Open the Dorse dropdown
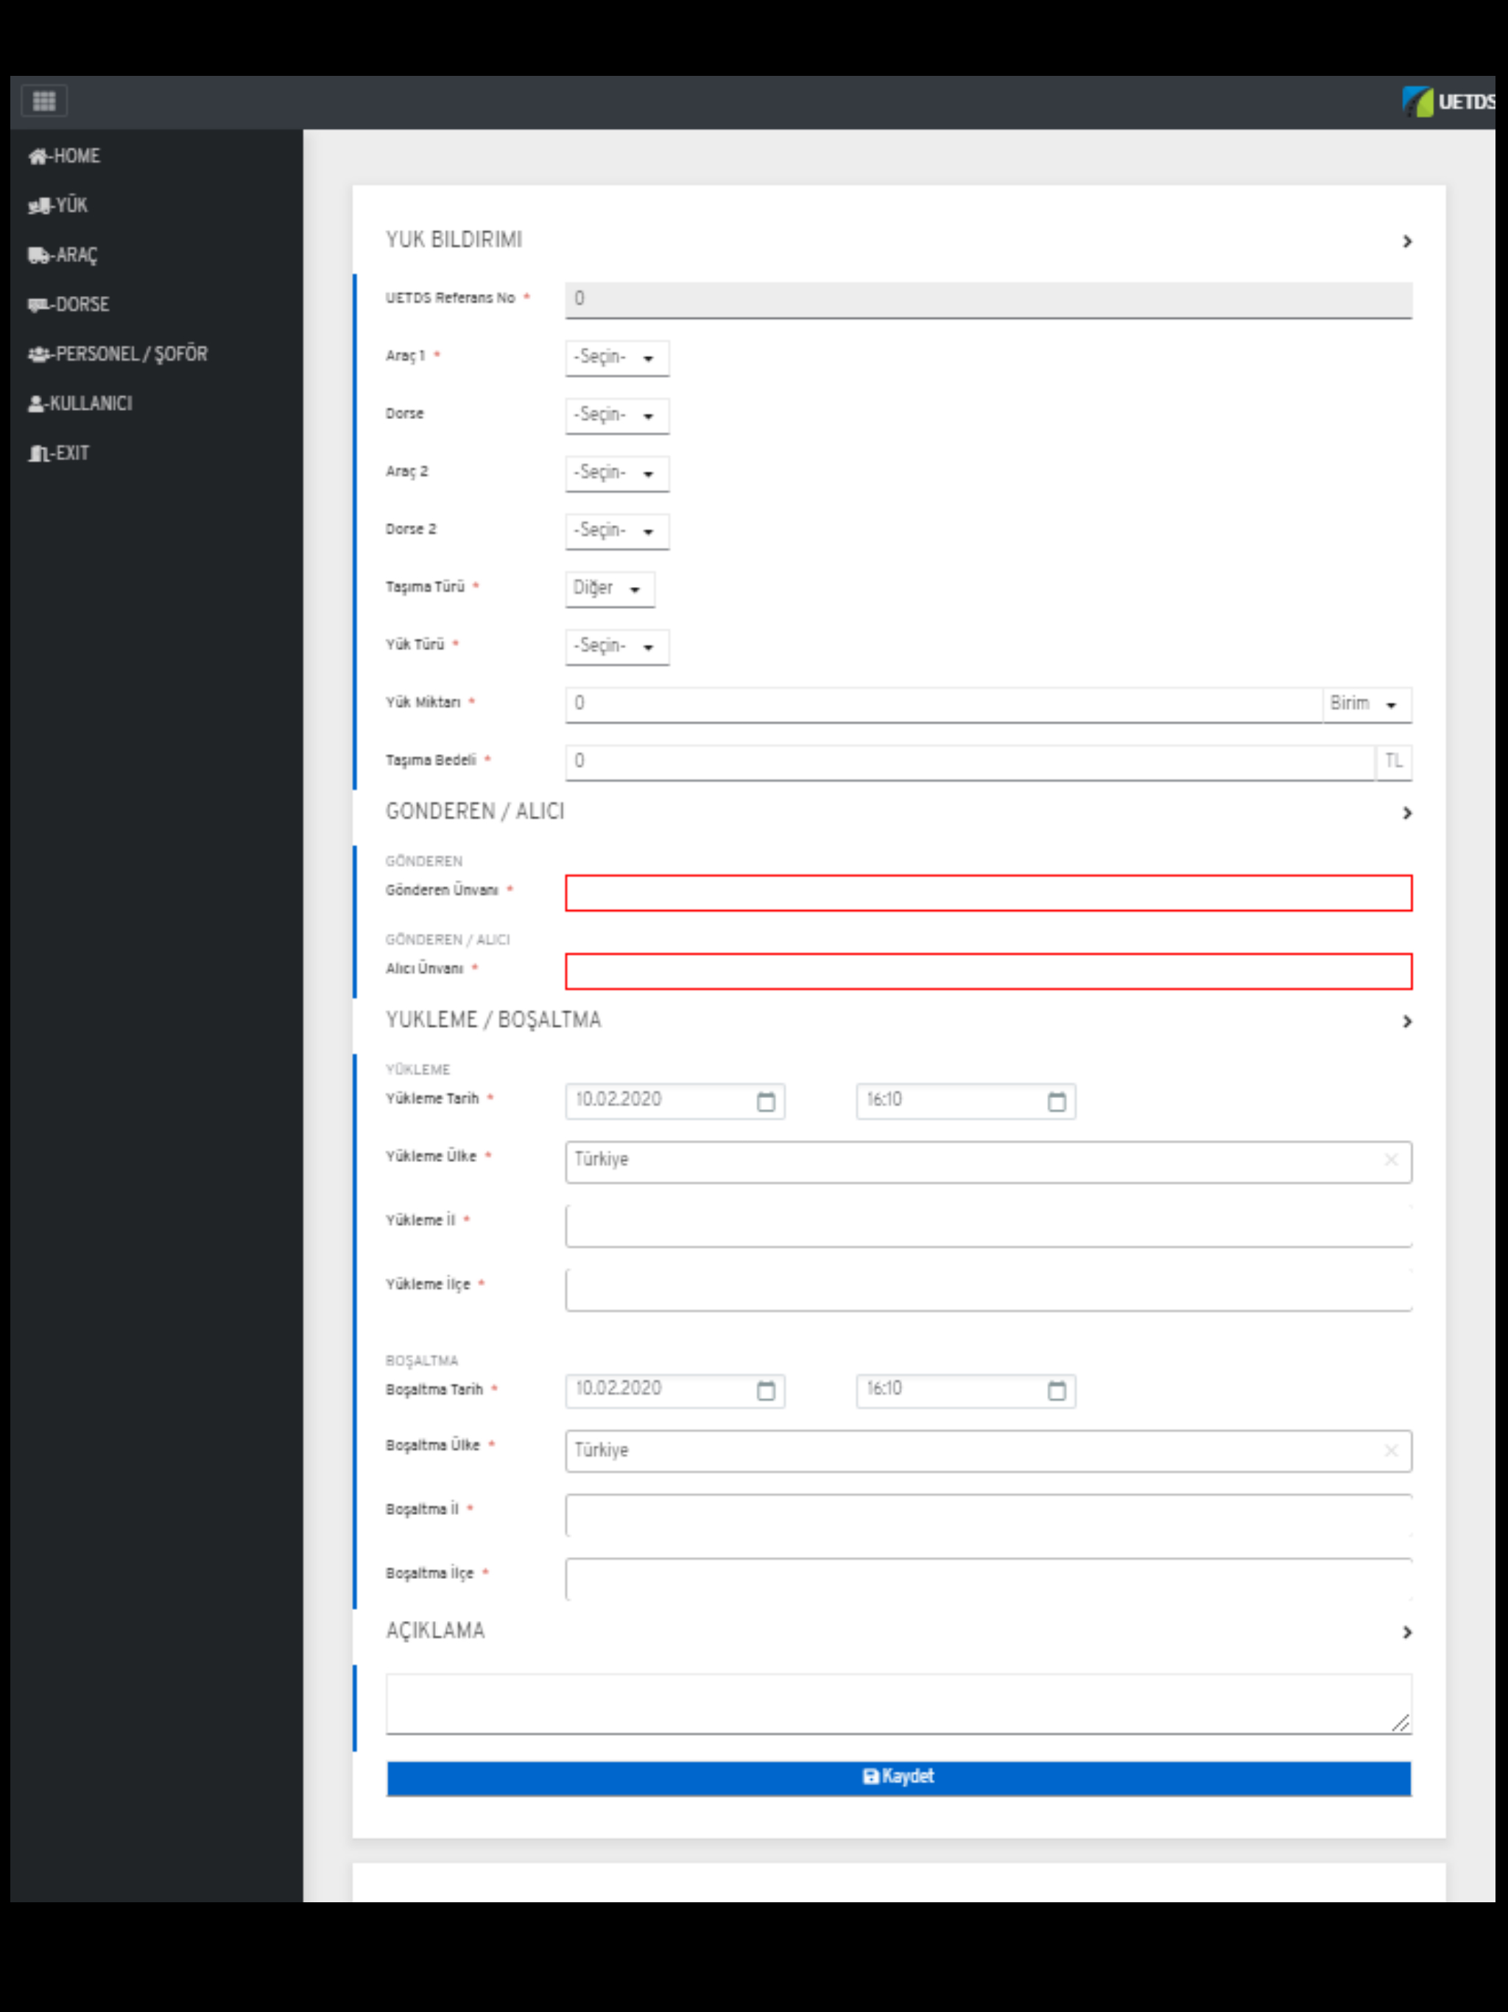Image resolution: width=1508 pixels, height=2012 pixels. (616, 415)
